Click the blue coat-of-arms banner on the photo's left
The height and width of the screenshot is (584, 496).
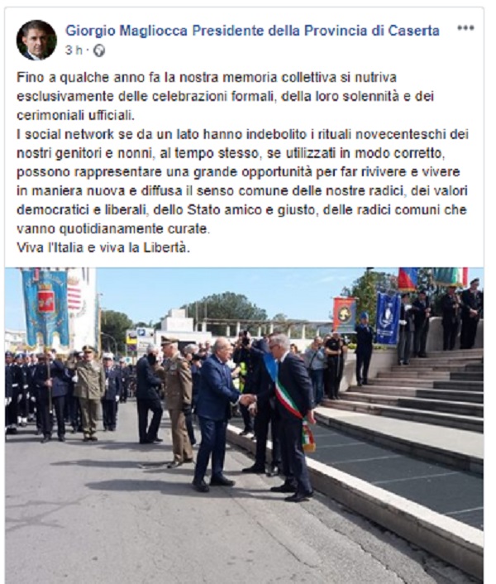[x=45, y=308]
